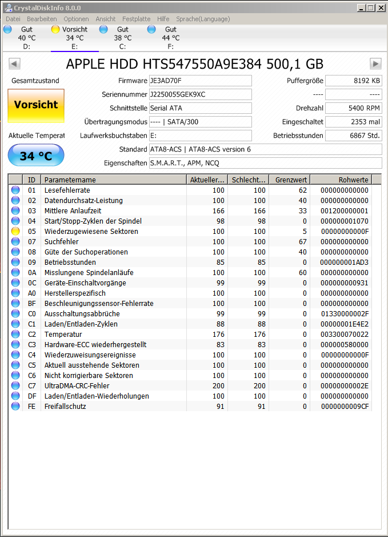Click yellow warning icon for Wiederzugewiesene Sektoren
Image resolution: width=388 pixels, height=537 pixels.
[15, 231]
